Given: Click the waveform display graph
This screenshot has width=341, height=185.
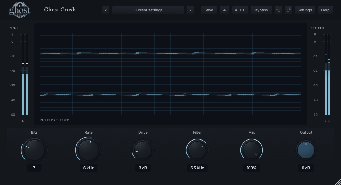Looking at the screenshot, I should pos(170,74).
